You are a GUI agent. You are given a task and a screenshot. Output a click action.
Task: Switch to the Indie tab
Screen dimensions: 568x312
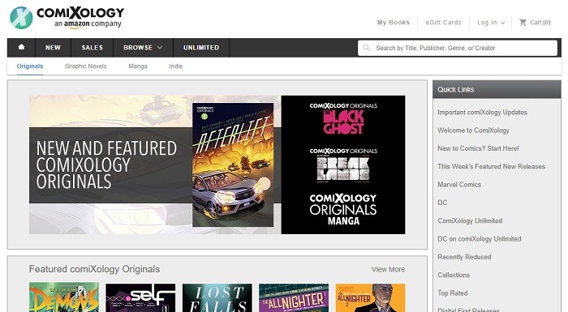click(176, 66)
